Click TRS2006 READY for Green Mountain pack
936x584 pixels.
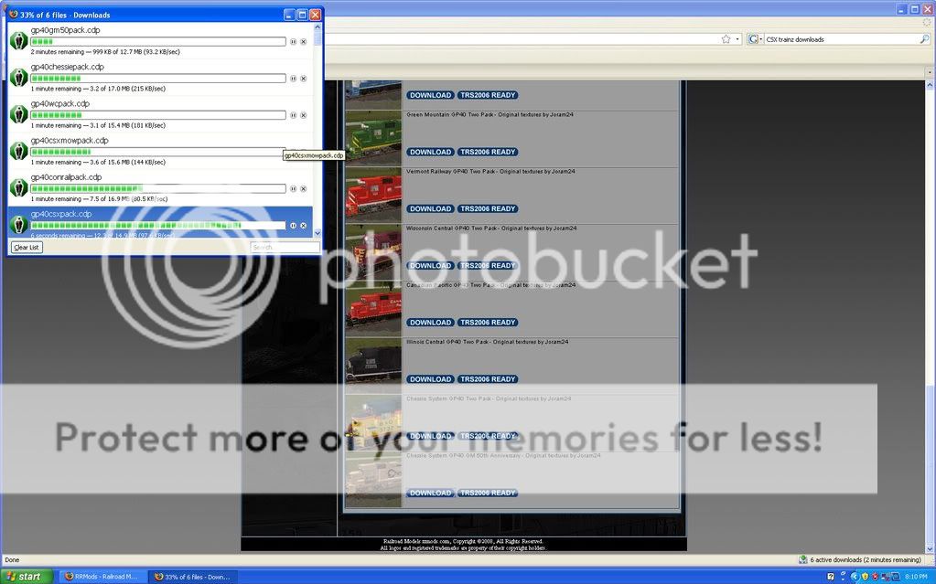click(488, 152)
